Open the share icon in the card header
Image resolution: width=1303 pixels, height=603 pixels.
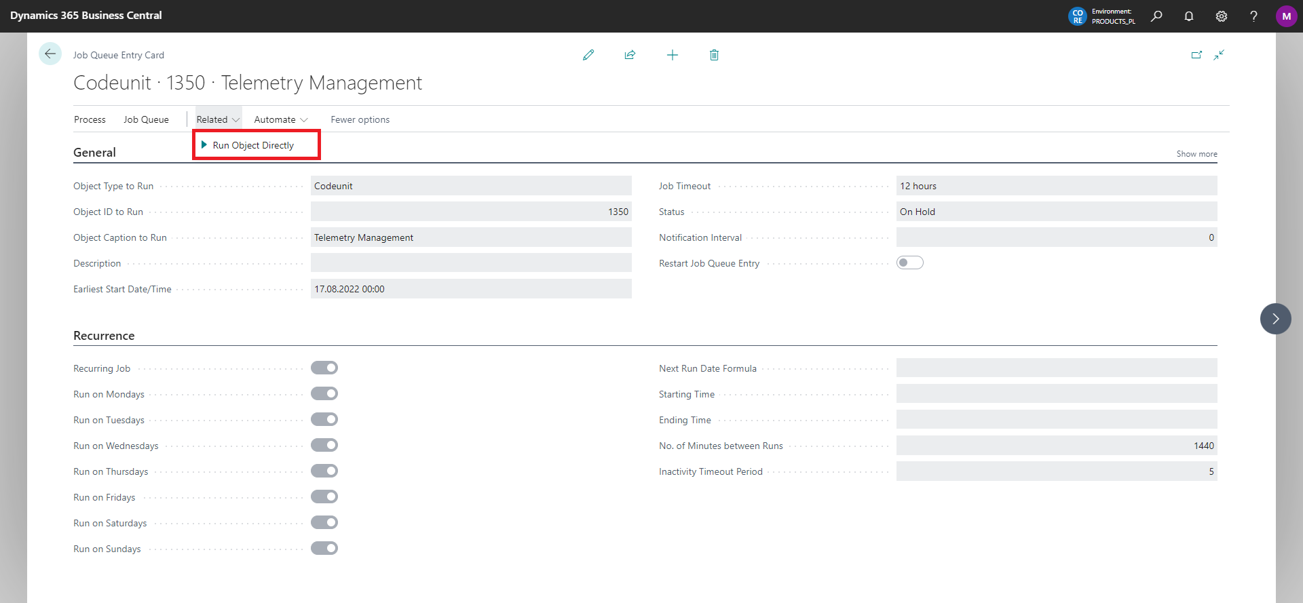(x=630, y=55)
